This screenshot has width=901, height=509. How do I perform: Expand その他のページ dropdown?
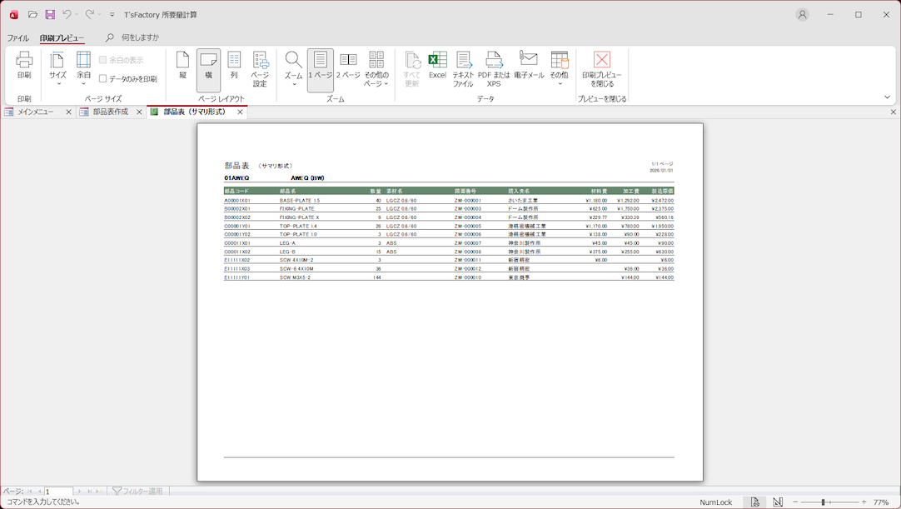[x=376, y=69]
